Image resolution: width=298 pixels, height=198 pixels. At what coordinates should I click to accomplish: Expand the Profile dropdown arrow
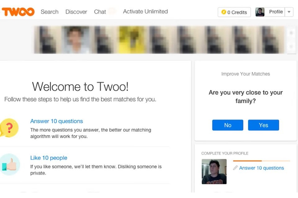pos(289,12)
